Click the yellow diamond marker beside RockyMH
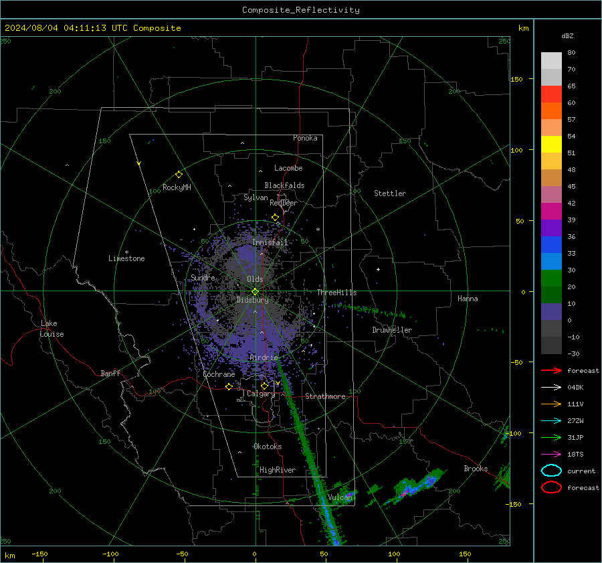The height and width of the screenshot is (563, 602). click(179, 175)
